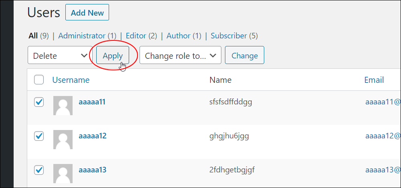Sort the table by Username column
Viewport: 401px width, 188px height.
pyautogui.click(x=71, y=80)
